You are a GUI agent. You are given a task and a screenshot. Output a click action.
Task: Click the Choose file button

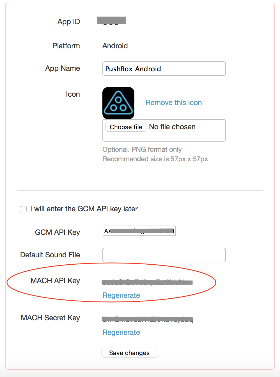[x=126, y=127]
